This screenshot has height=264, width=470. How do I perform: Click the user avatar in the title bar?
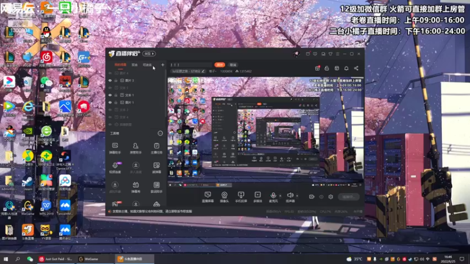(296, 54)
